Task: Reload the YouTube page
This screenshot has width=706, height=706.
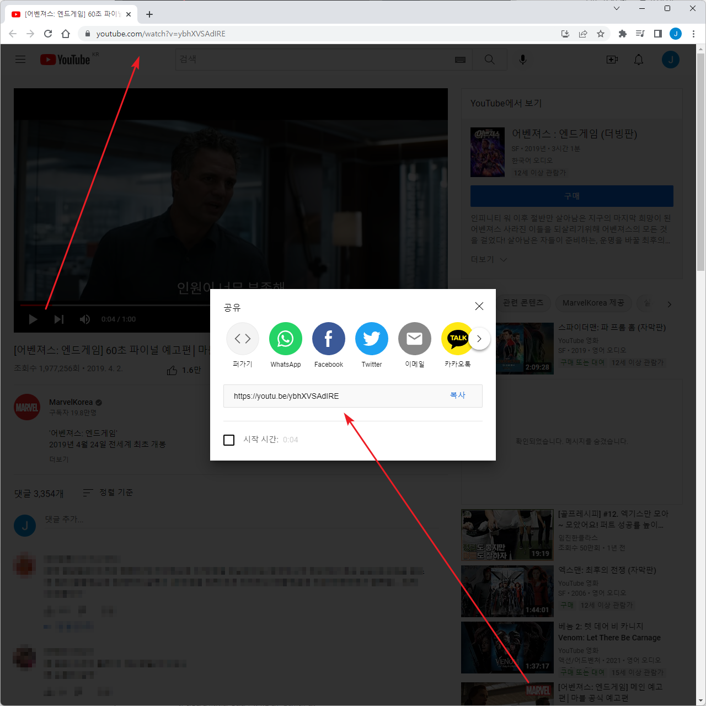Action: click(x=48, y=34)
